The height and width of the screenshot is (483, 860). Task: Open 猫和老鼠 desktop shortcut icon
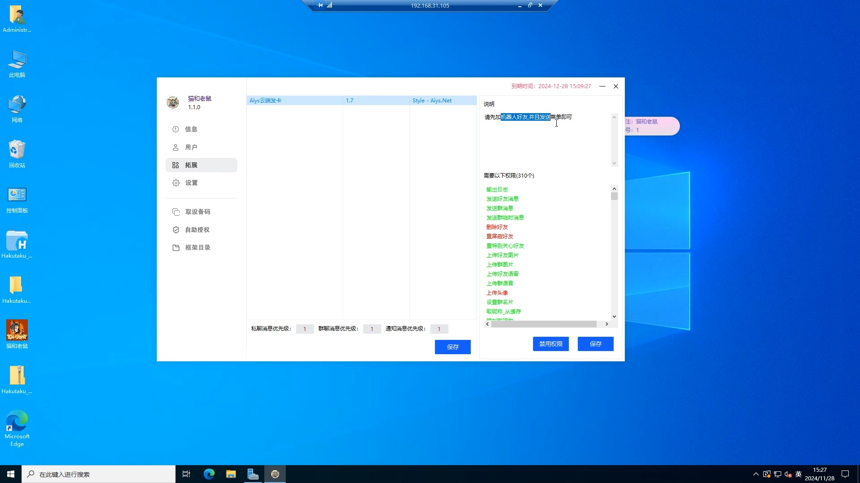[17, 331]
